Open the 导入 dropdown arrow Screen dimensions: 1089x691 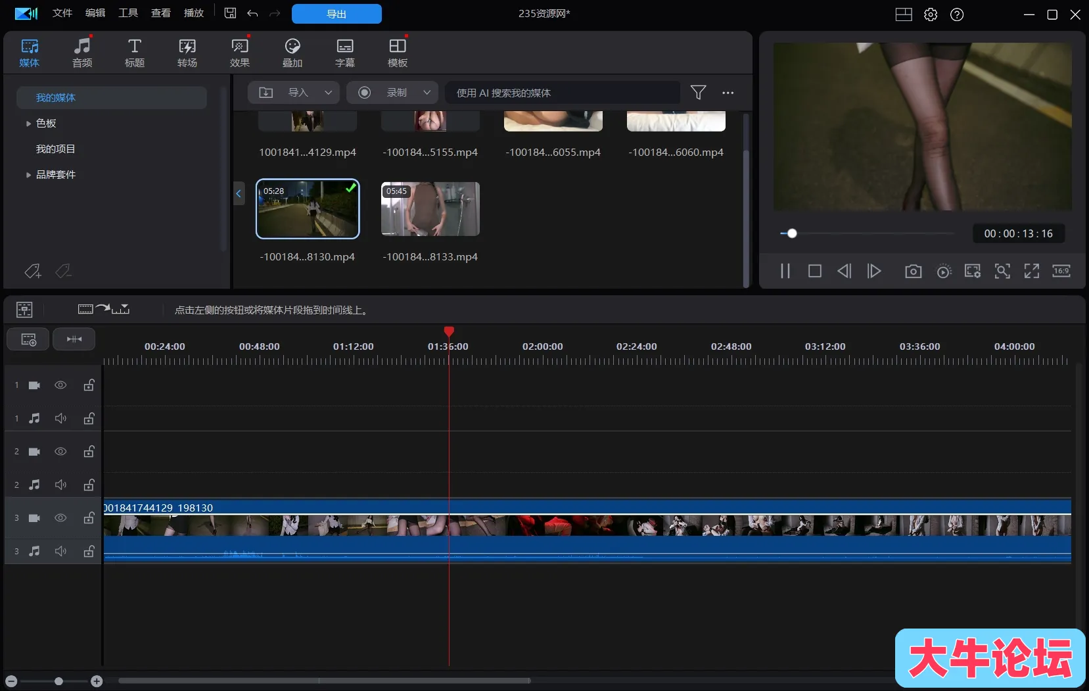tap(328, 93)
